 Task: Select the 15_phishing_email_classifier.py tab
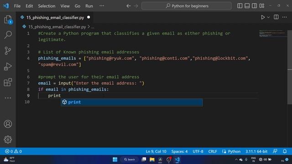click(x=55, y=17)
